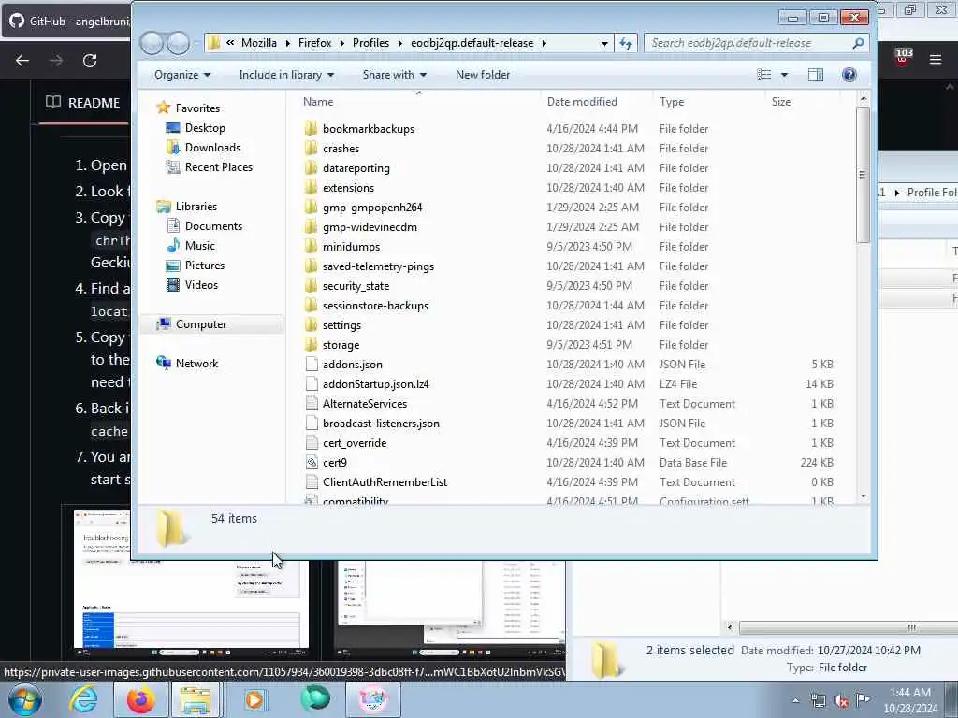Select the bookmarkbackups folder icon
The width and height of the screenshot is (958, 718).
(311, 129)
